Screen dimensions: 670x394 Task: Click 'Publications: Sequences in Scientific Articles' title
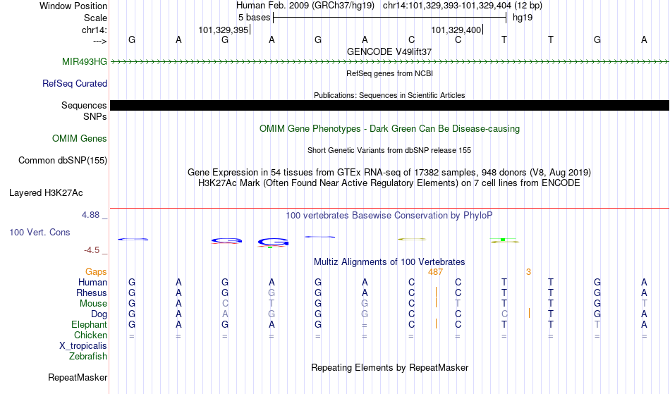[389, 95]
